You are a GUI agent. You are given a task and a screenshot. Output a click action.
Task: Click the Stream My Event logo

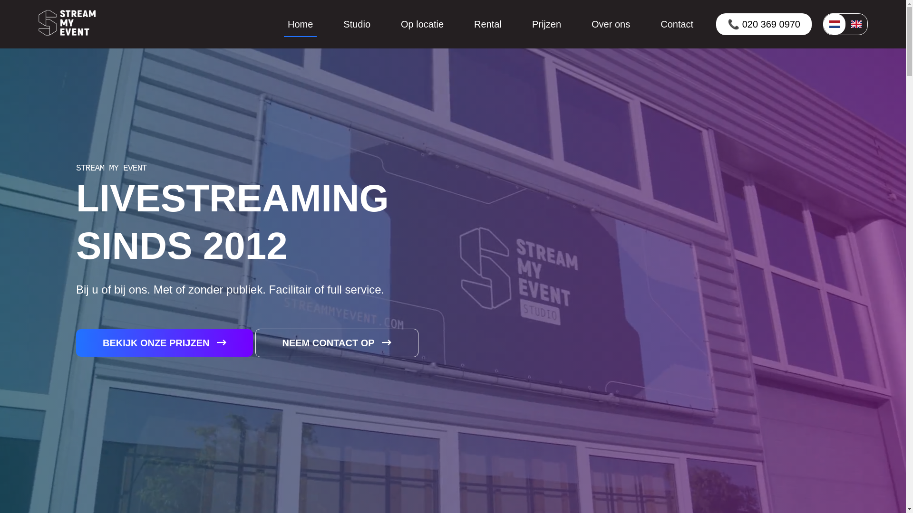point(67,23)
